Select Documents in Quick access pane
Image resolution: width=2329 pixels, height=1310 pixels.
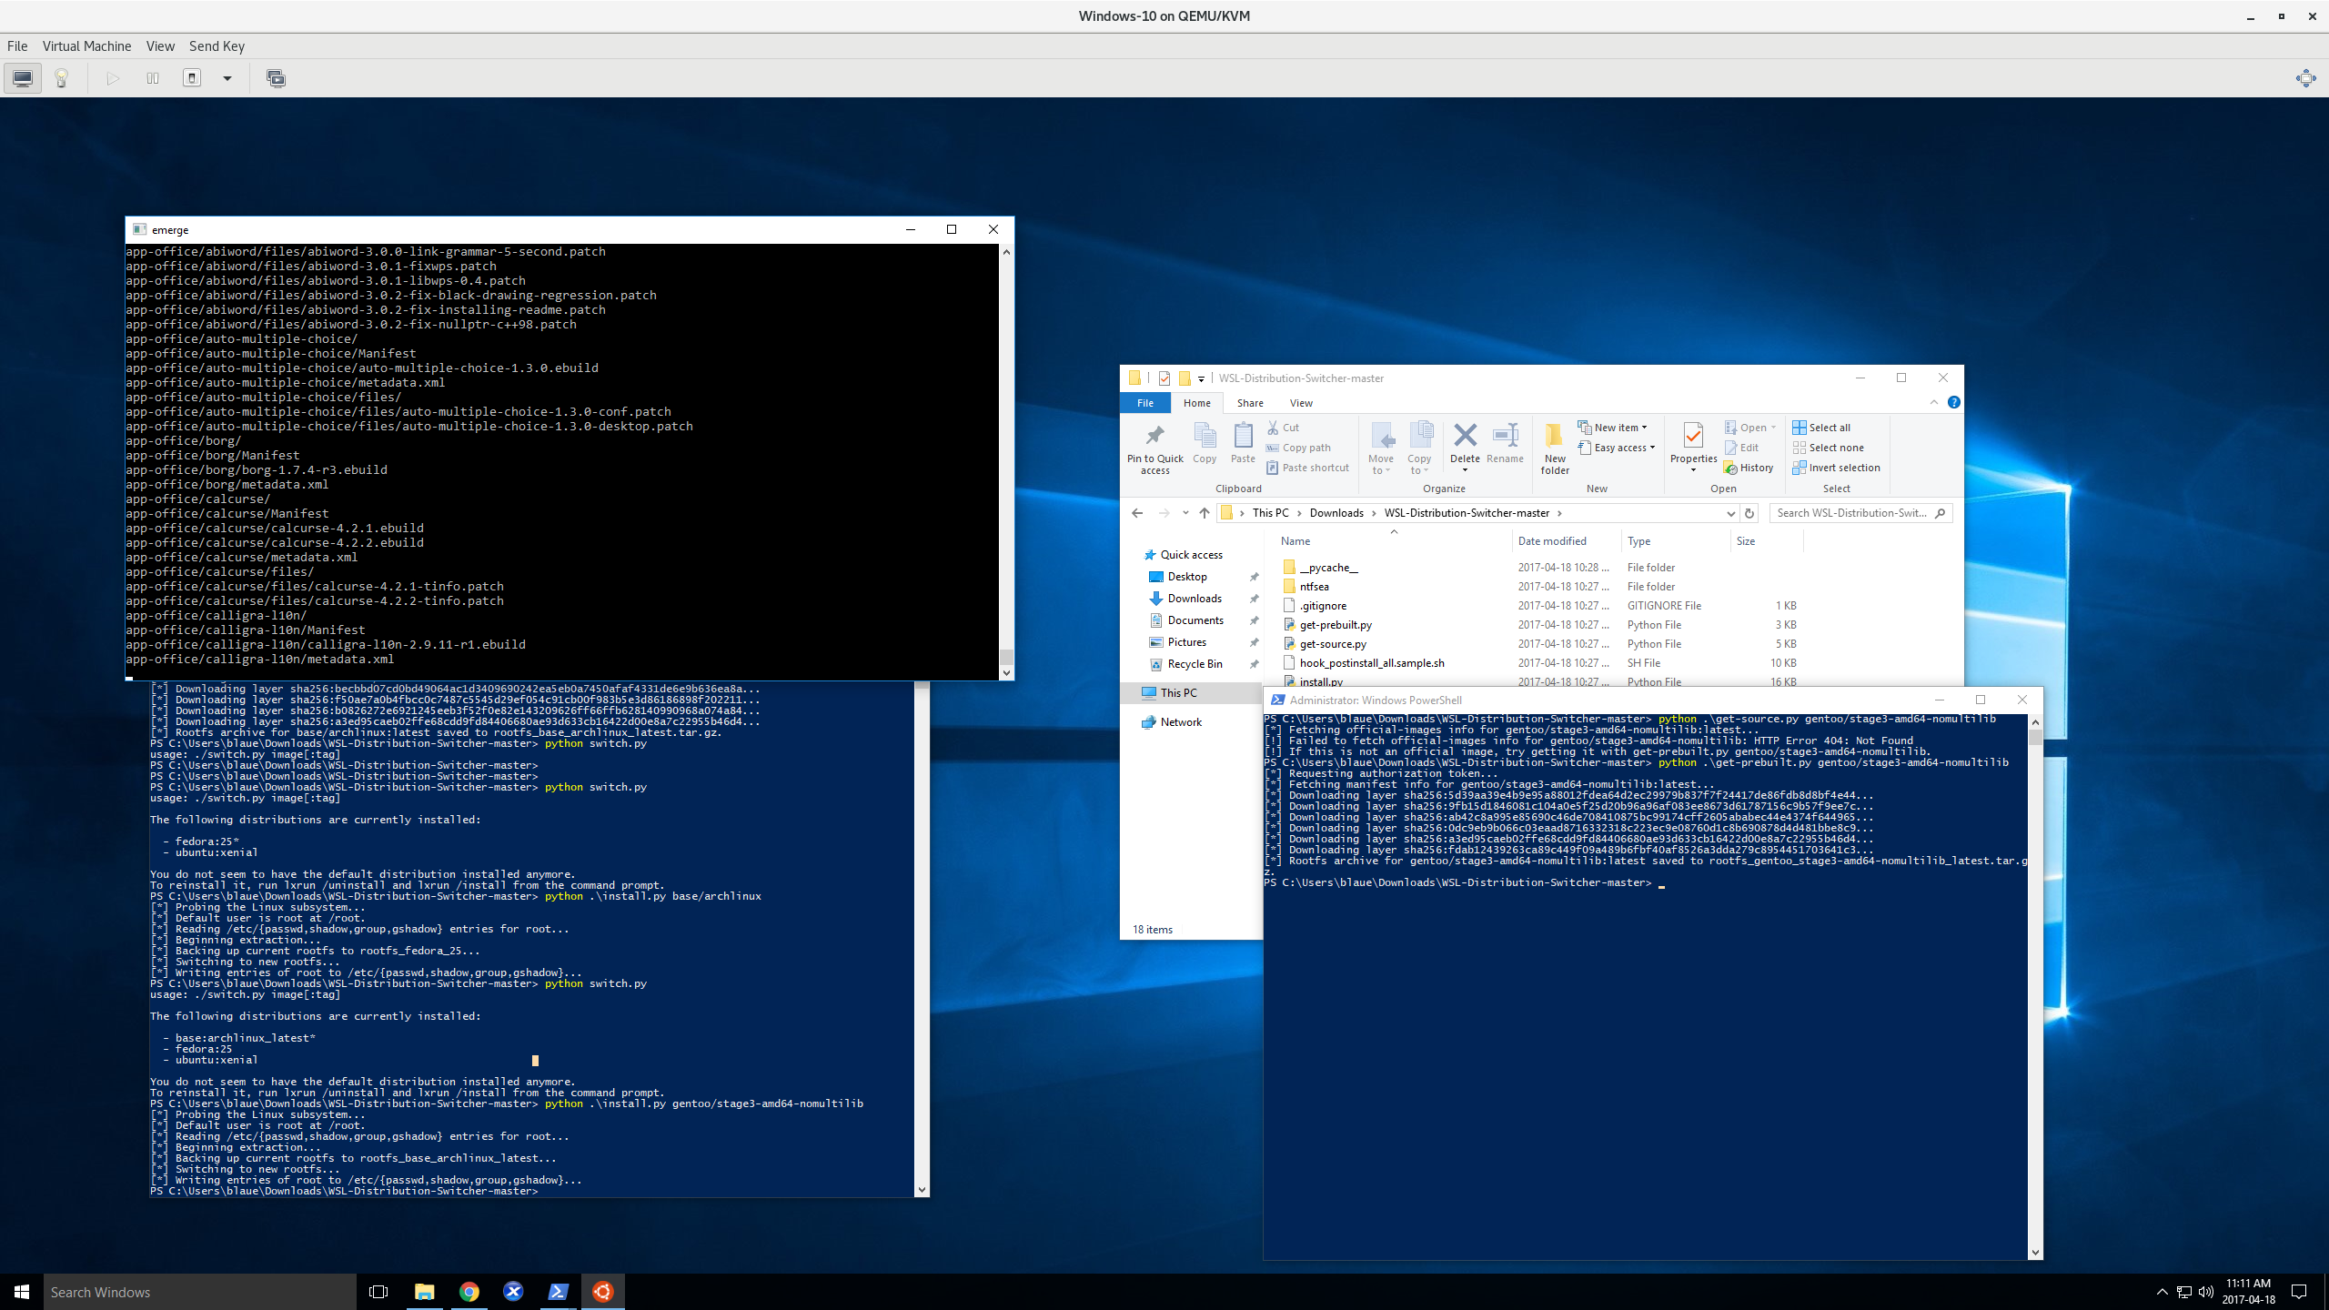[1195, 620]
